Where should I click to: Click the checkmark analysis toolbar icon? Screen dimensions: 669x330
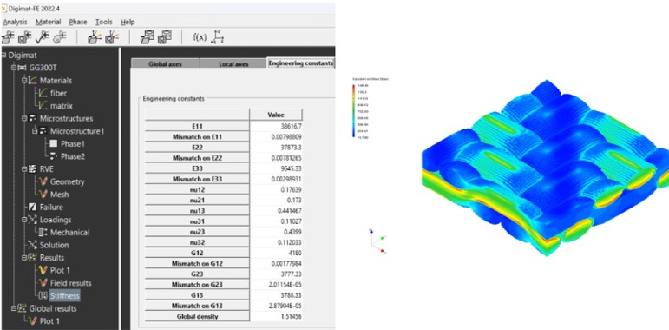pyautogui.click(x=43, y=37)
